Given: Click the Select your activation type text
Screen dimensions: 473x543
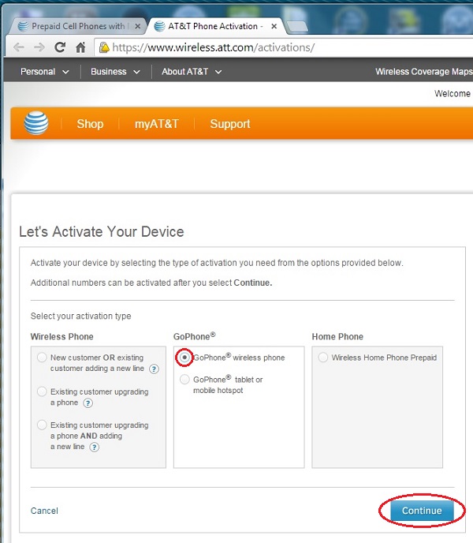Looking at the screenshot, I should [x=80, y=316].
